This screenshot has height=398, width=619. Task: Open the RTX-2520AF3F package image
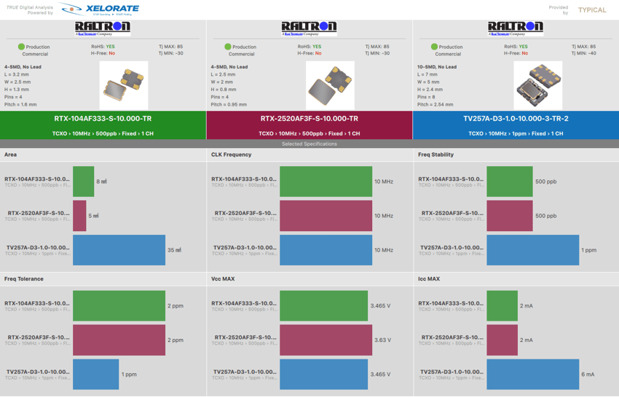330,85
